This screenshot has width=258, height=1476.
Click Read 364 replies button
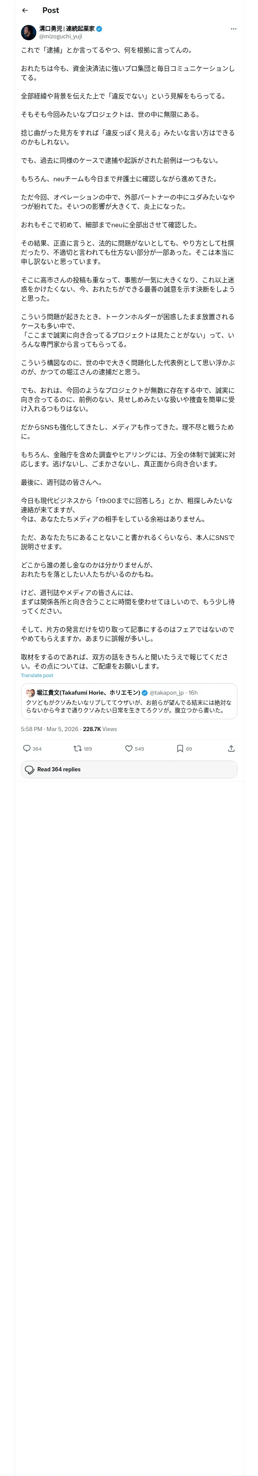click(x=129, y=769)
